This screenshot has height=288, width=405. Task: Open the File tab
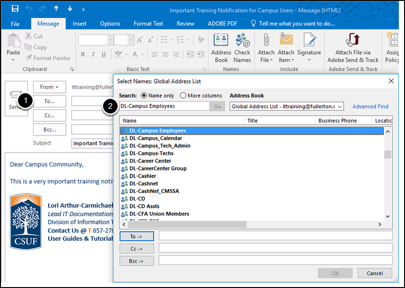point(15,24)
